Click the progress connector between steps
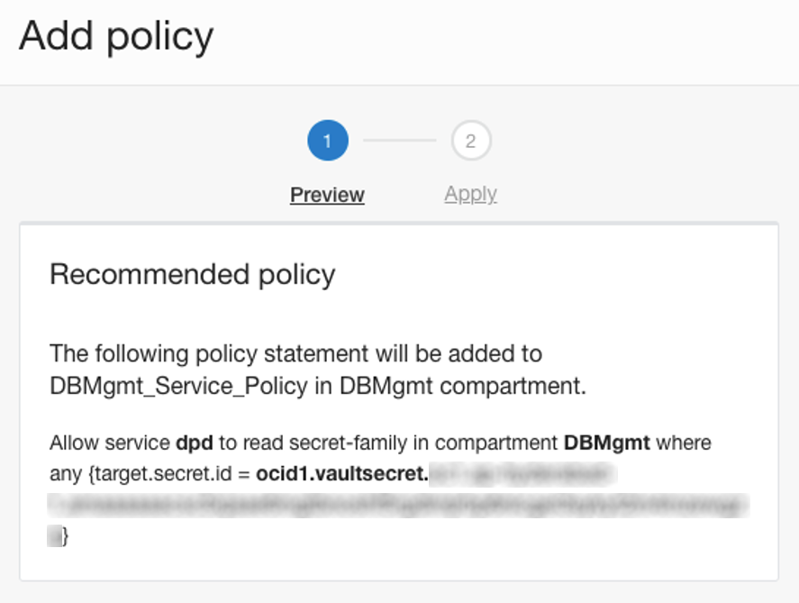Screen dimensions: 799x603 coord(398,141)
